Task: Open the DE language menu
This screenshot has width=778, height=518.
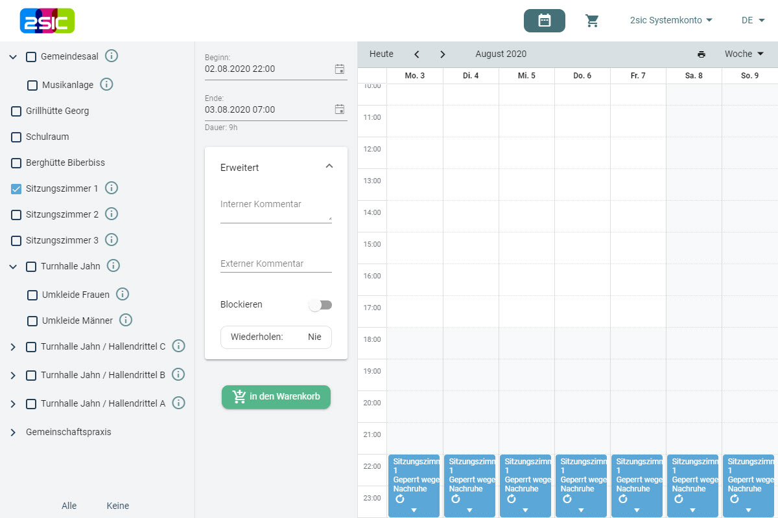Action: [753, 21]
